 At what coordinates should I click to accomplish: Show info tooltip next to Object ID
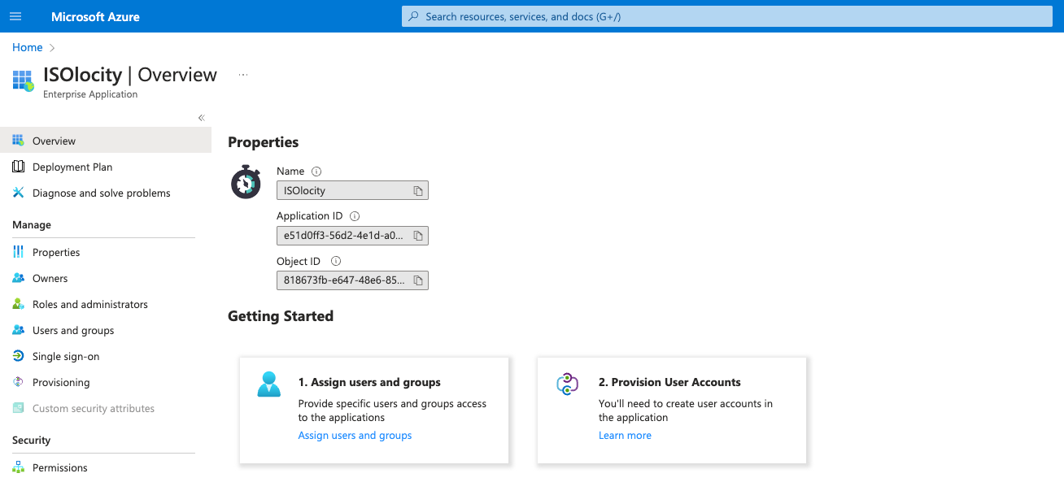click(x=335, y=262)
